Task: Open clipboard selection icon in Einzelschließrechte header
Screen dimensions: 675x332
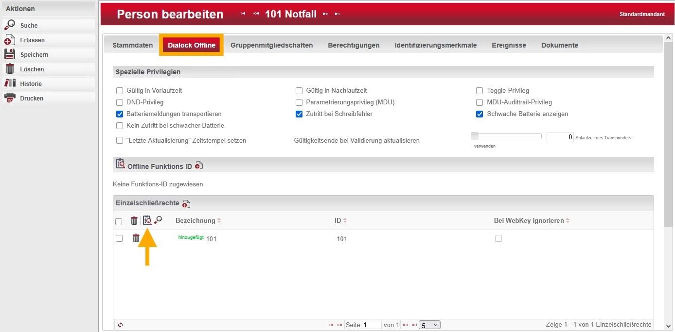Action: pos(147,220)
